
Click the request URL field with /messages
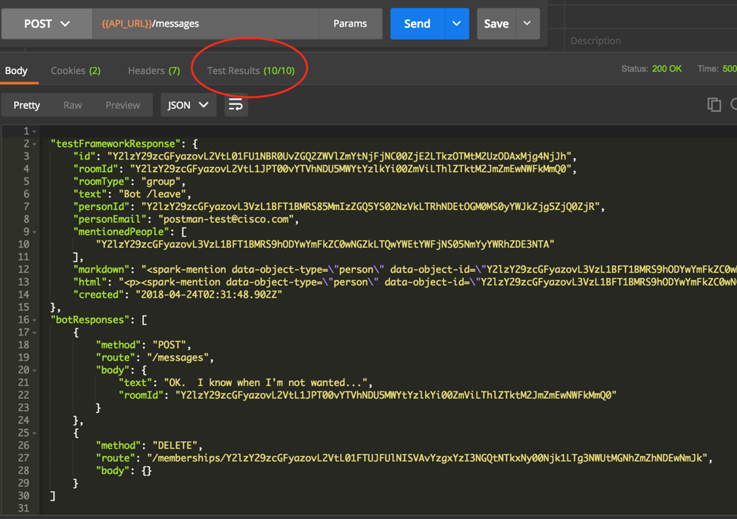(205, 23)
